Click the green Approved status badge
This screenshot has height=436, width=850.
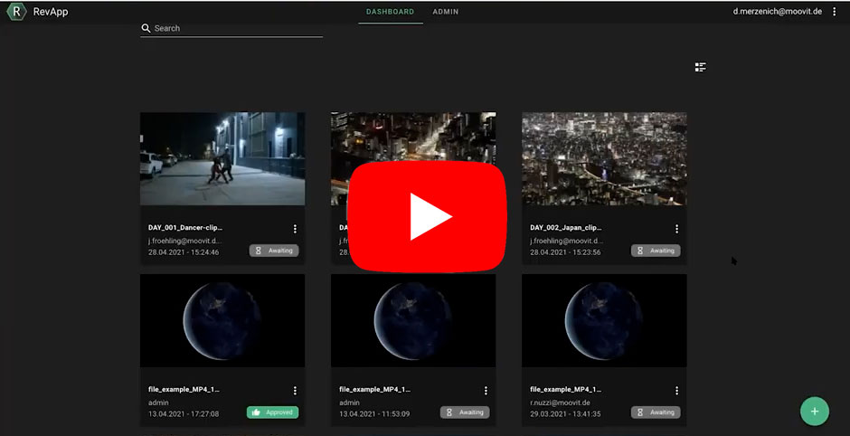point(272,412)
